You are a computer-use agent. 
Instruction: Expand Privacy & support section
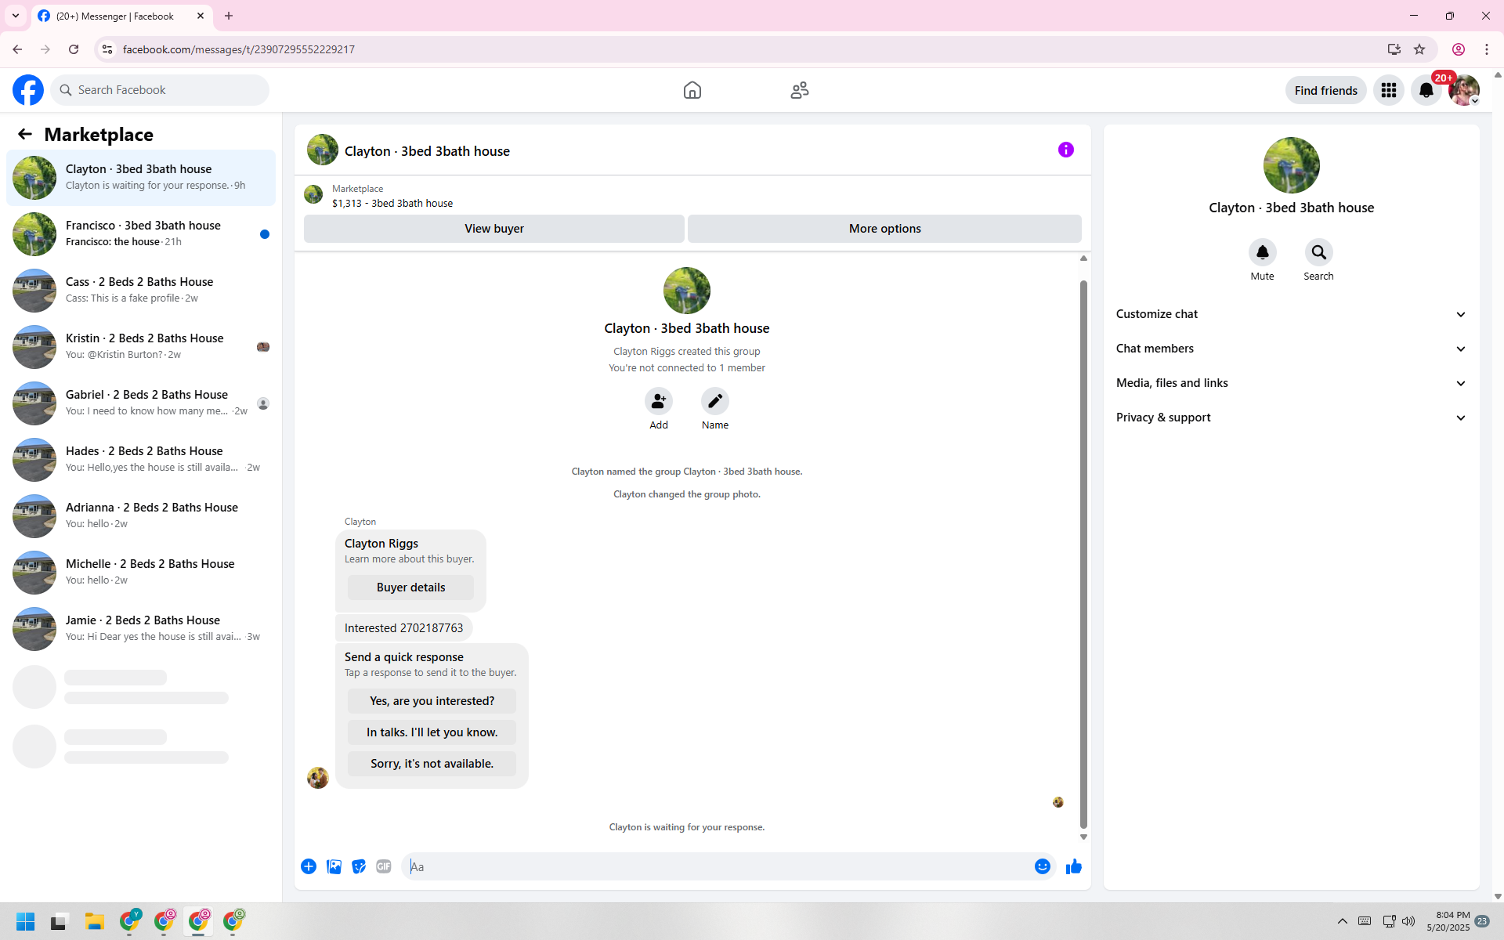[1291, 418]
